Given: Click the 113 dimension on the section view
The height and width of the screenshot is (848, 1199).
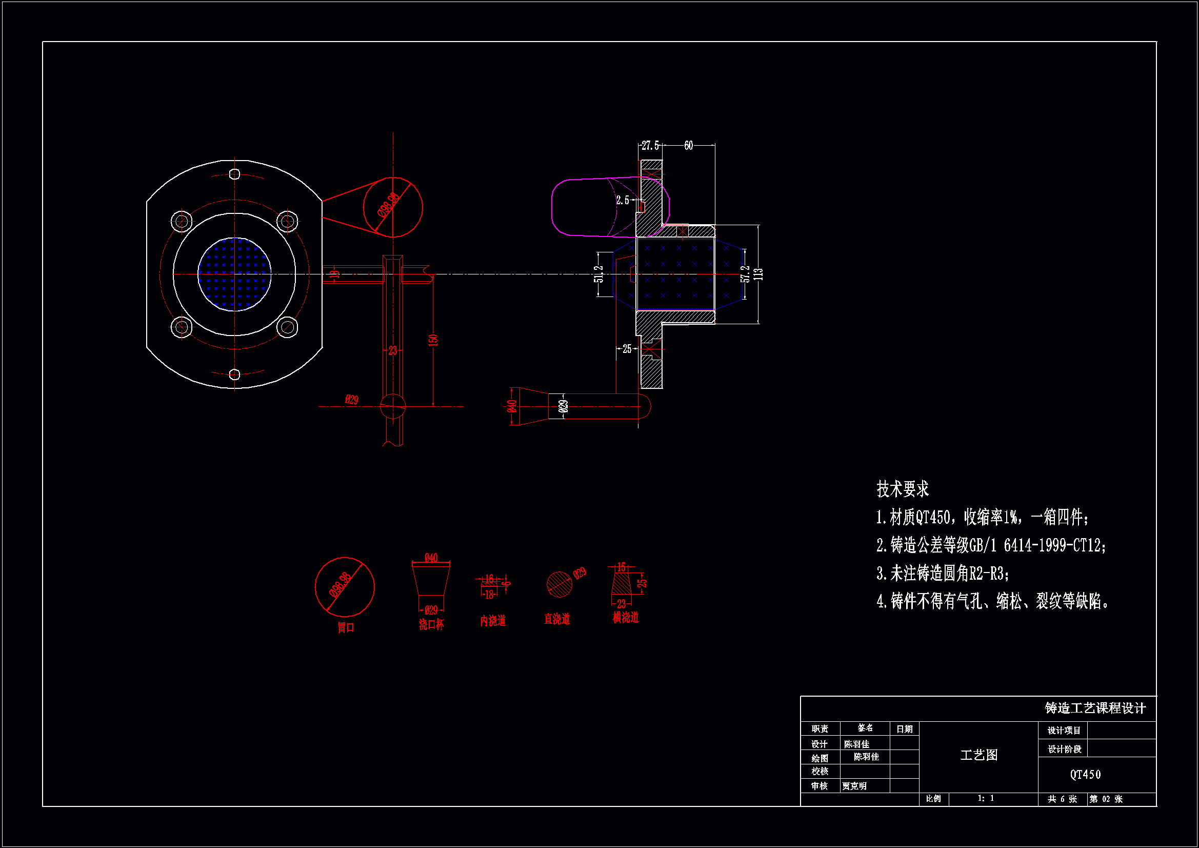Looking at the screenshot, I should (759, 274).
